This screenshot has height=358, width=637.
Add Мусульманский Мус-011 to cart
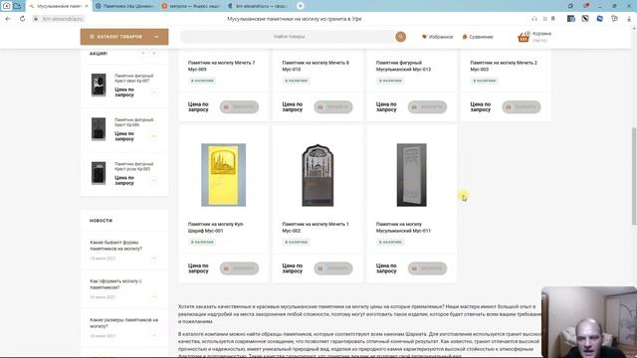click(x=427, y=268)
